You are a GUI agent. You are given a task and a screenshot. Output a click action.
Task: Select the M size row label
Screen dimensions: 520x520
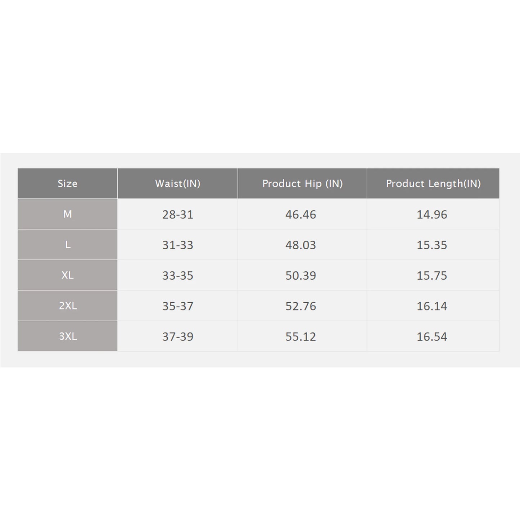(68, 214)
